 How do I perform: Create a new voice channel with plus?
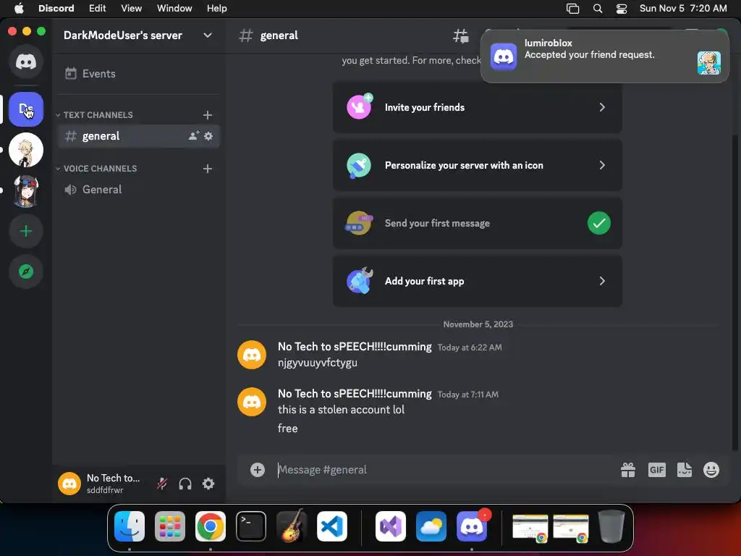(208, 169)
